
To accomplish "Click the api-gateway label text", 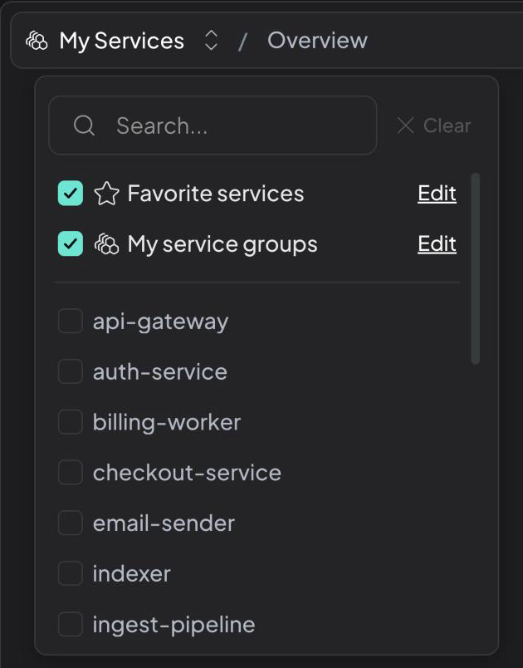I will pos(161,322).
